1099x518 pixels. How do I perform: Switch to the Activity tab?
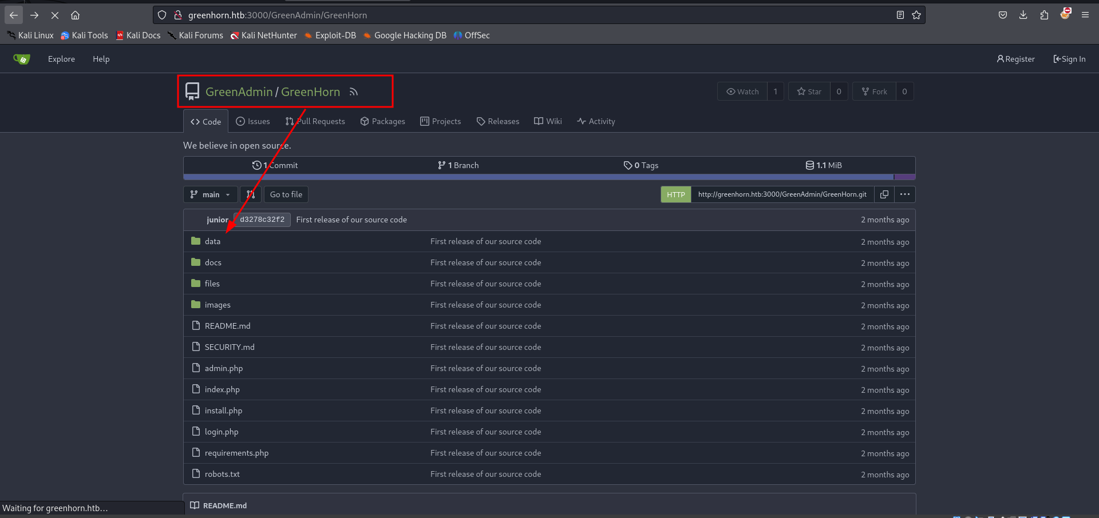pos(596,121)
